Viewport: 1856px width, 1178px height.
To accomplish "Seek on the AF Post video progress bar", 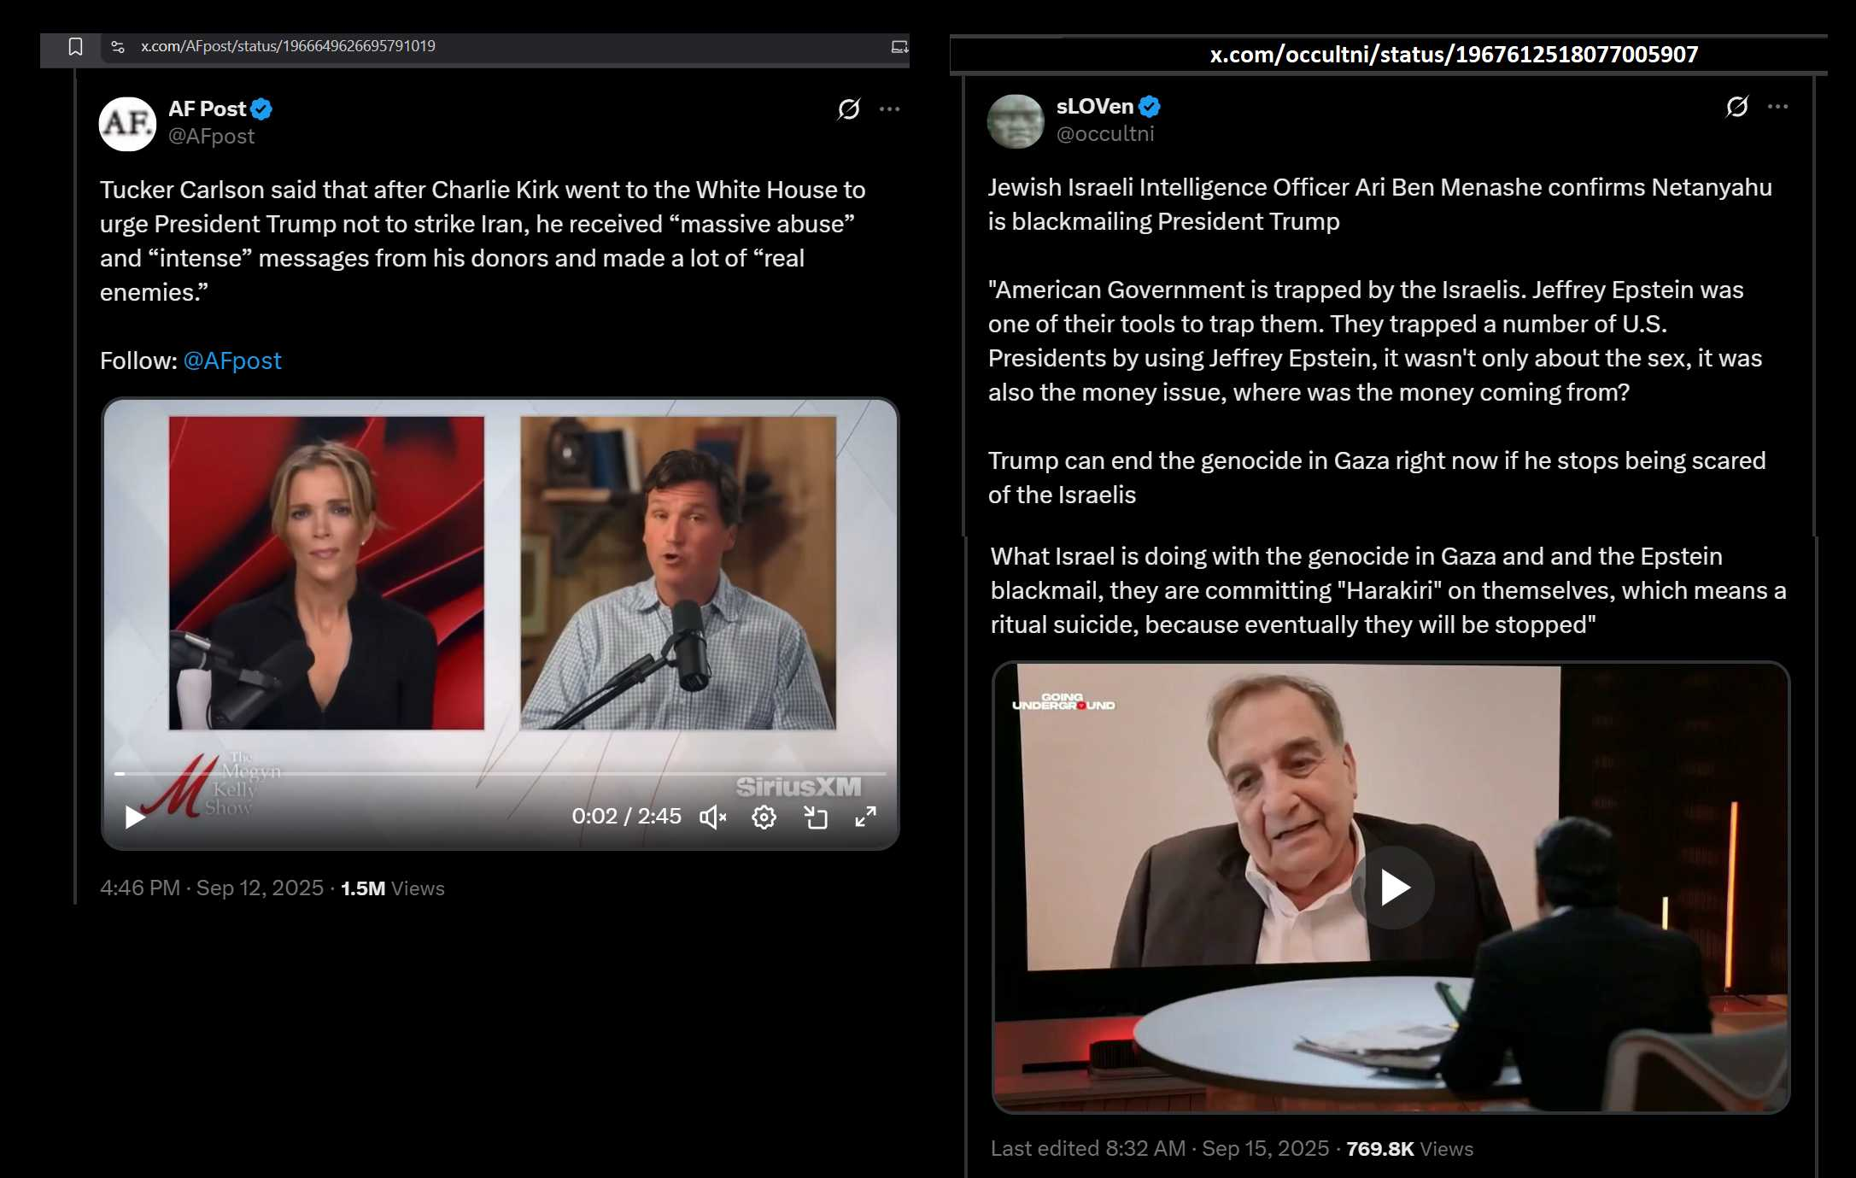I will pos(501,773).
